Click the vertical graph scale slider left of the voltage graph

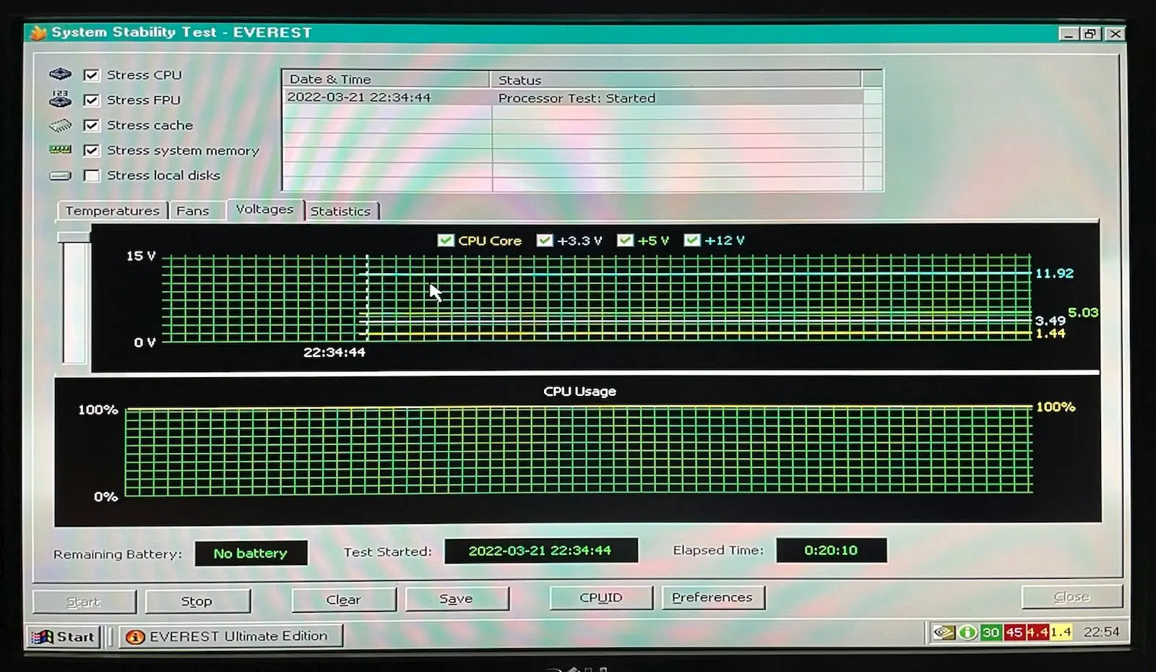coord(74,298)
